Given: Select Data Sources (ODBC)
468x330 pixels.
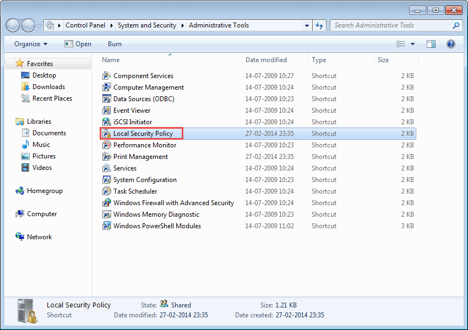Looking at the screenshot, I should pos(141,98).
